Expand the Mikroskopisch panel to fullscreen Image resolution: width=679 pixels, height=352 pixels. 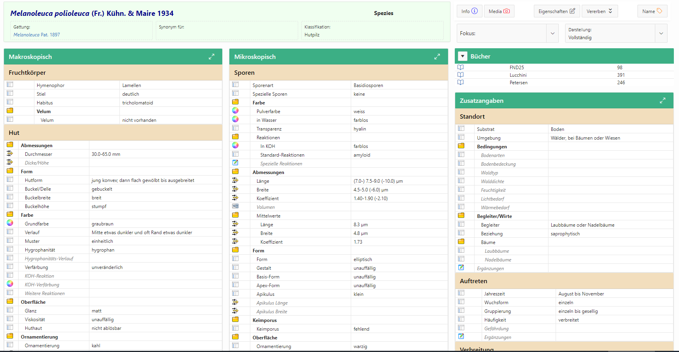(x=437, y=57)
